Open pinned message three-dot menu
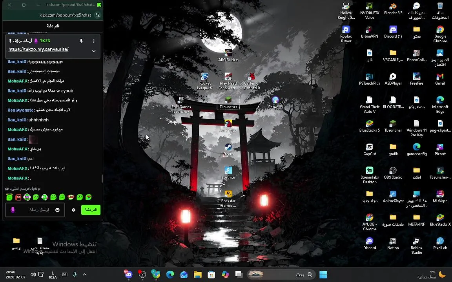Viewport: 452px width, 282px height. (x=94, y=41)
